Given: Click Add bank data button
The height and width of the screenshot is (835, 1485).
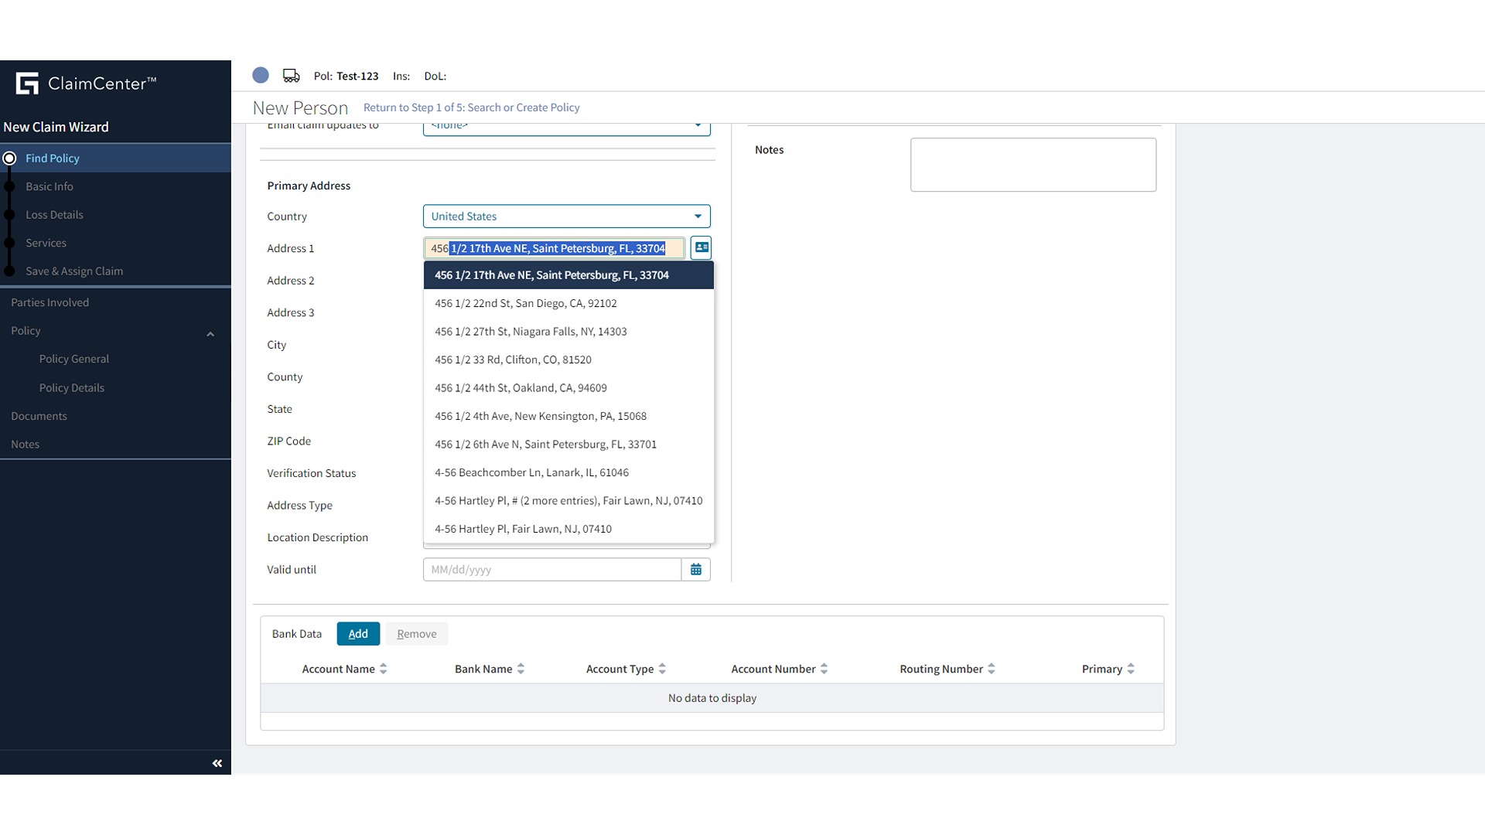Looking at the screenshot, I should pyautogui.click(x=358, y=634).
